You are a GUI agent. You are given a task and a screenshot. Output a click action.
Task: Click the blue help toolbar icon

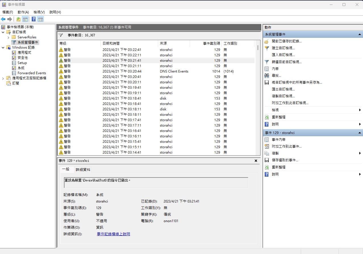pos(34,19)
